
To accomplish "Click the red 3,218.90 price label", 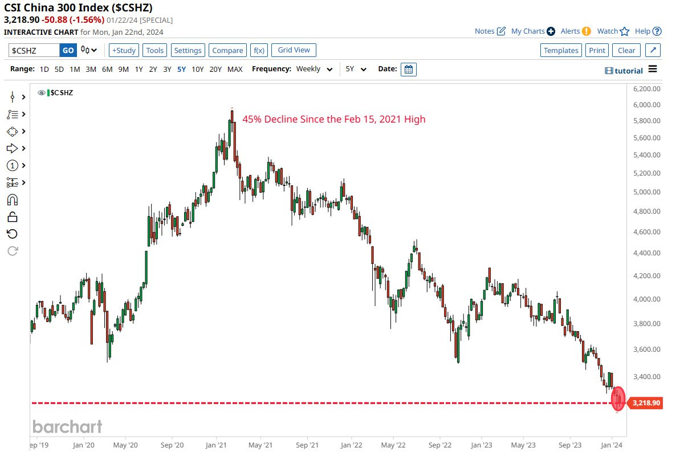I will point(646,403).
